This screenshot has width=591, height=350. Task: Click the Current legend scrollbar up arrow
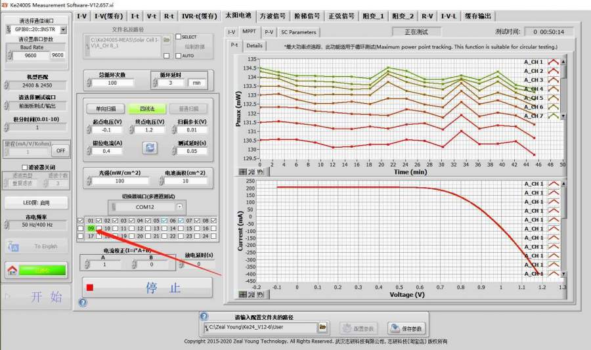564,183
